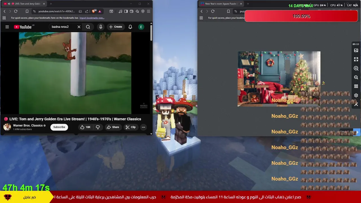Open the browser history panel icon

pyautogui.click(x=111, y=11)
